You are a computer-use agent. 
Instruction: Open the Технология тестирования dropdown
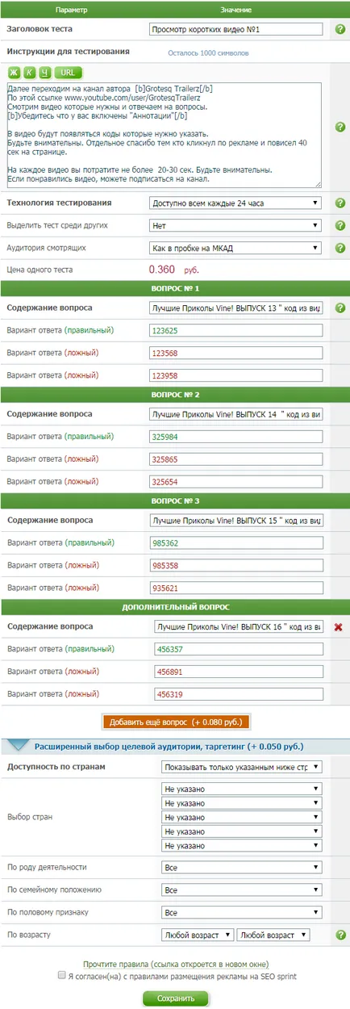click(x=235, y=203)
